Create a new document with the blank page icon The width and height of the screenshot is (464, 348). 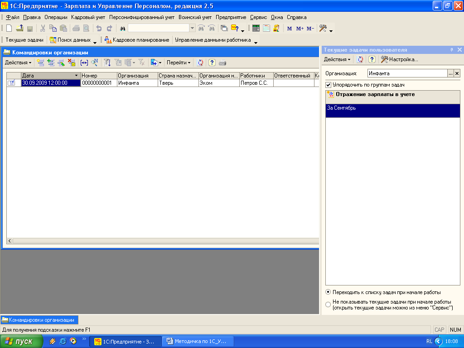9,29
